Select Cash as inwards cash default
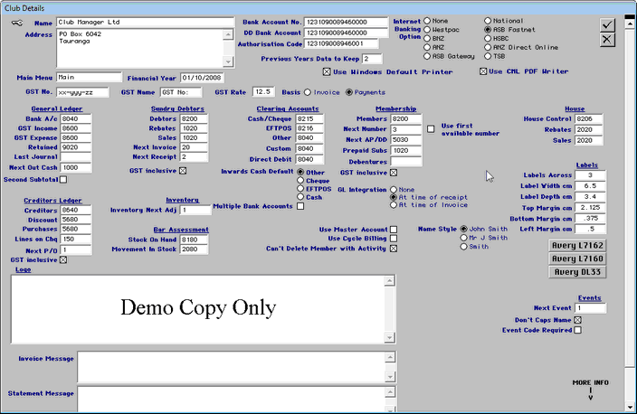Image resolution: width=637 pixels, height=414 pixels. [300, 196]
